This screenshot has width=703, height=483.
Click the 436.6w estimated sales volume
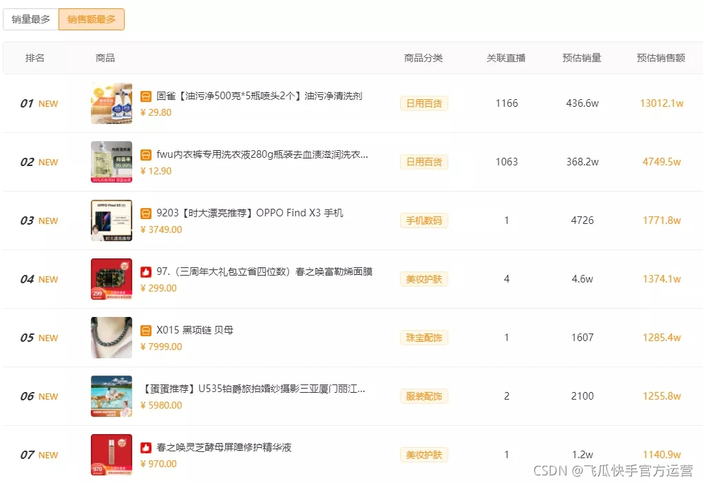click(583, 103)
